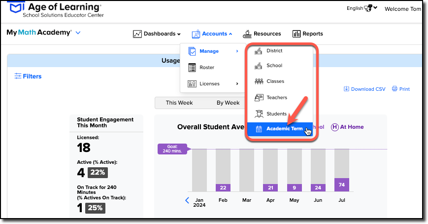Click the Download CSV arrow icon
The height and width of the screenshot is (224, 428).
346,89
